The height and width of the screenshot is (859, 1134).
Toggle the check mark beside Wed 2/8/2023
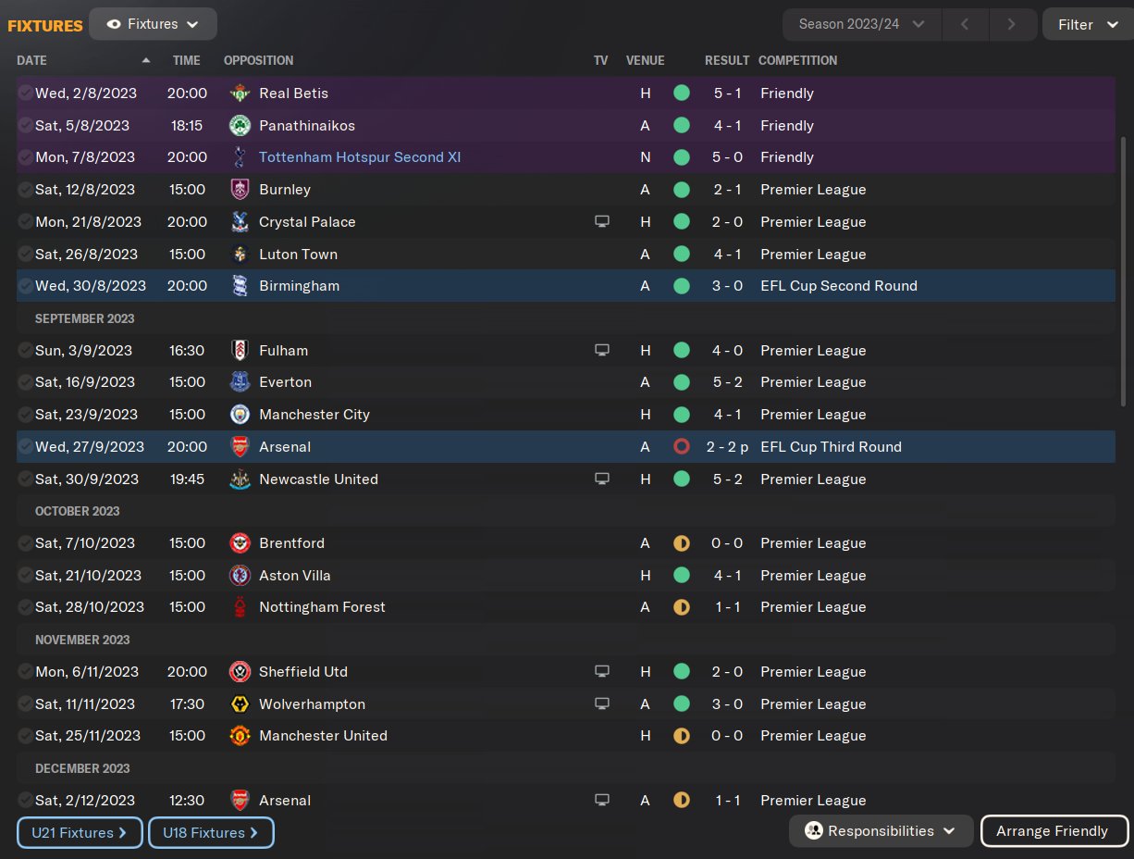click(x=25, y=93)
